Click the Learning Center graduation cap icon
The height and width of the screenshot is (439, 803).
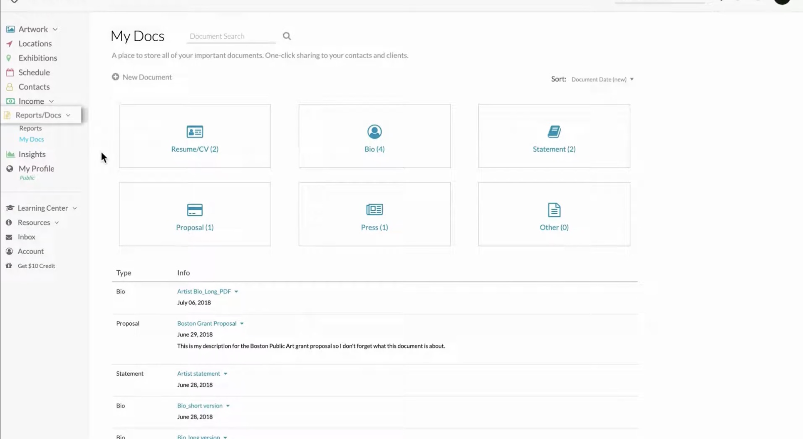coord(10,208)
